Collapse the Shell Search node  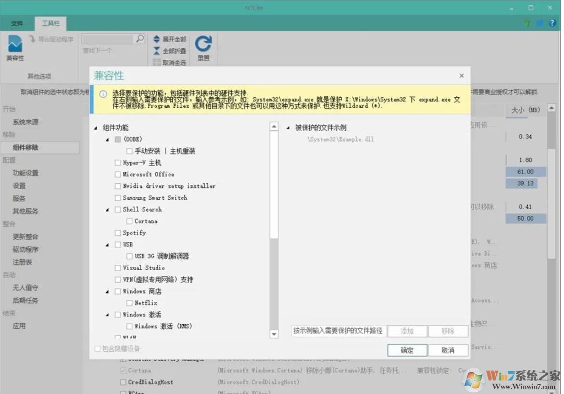107,210
